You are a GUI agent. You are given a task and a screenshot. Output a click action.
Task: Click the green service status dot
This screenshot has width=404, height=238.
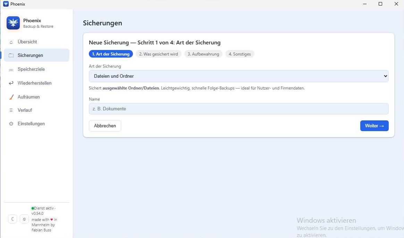[33, 208]
